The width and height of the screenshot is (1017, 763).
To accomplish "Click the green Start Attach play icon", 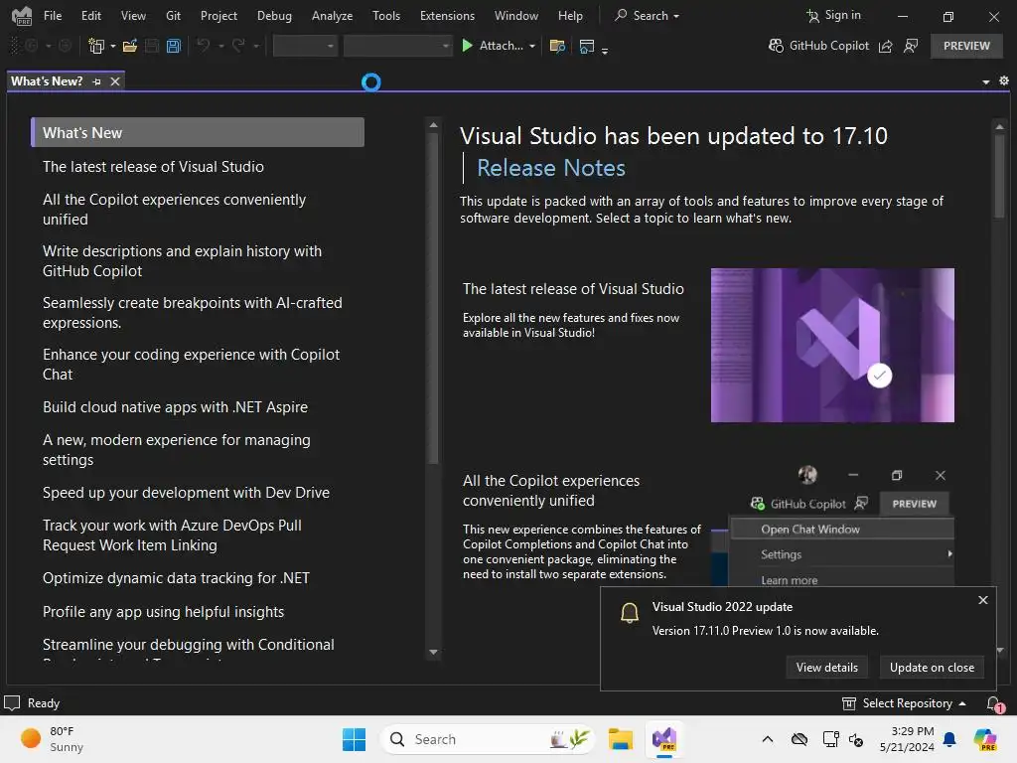I will (467, 46).
